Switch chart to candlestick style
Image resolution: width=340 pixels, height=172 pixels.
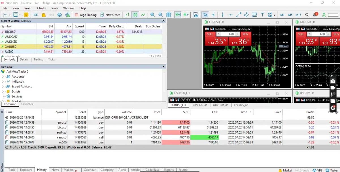click(x=135, y=15)
